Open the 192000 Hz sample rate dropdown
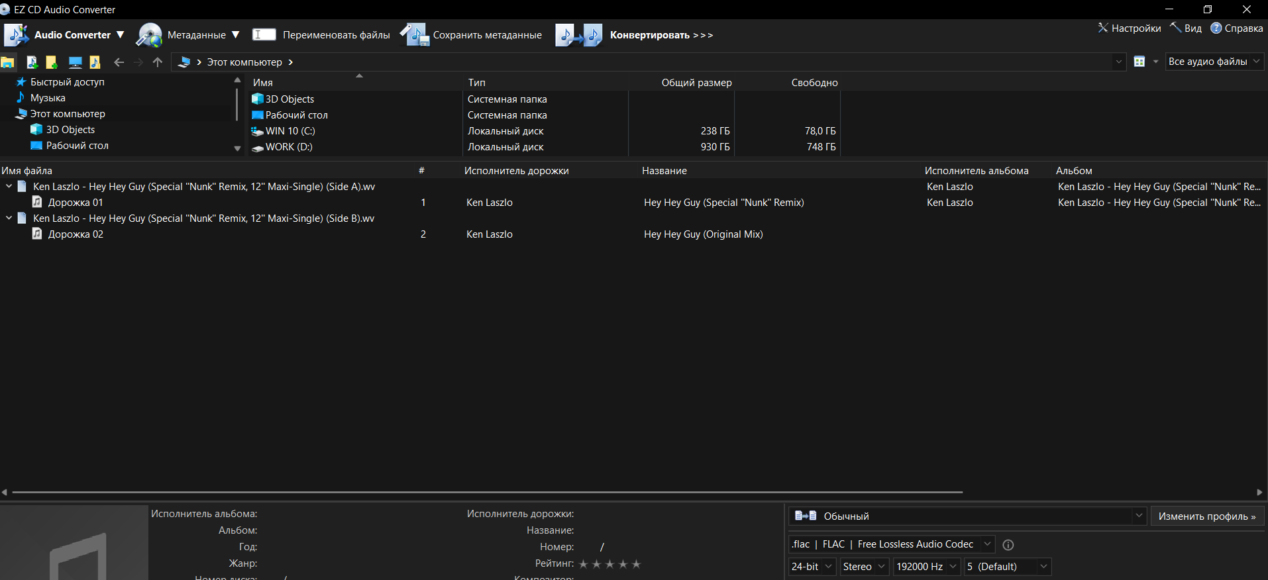This screenshot has width=1268, height=580. pos(926,567)
